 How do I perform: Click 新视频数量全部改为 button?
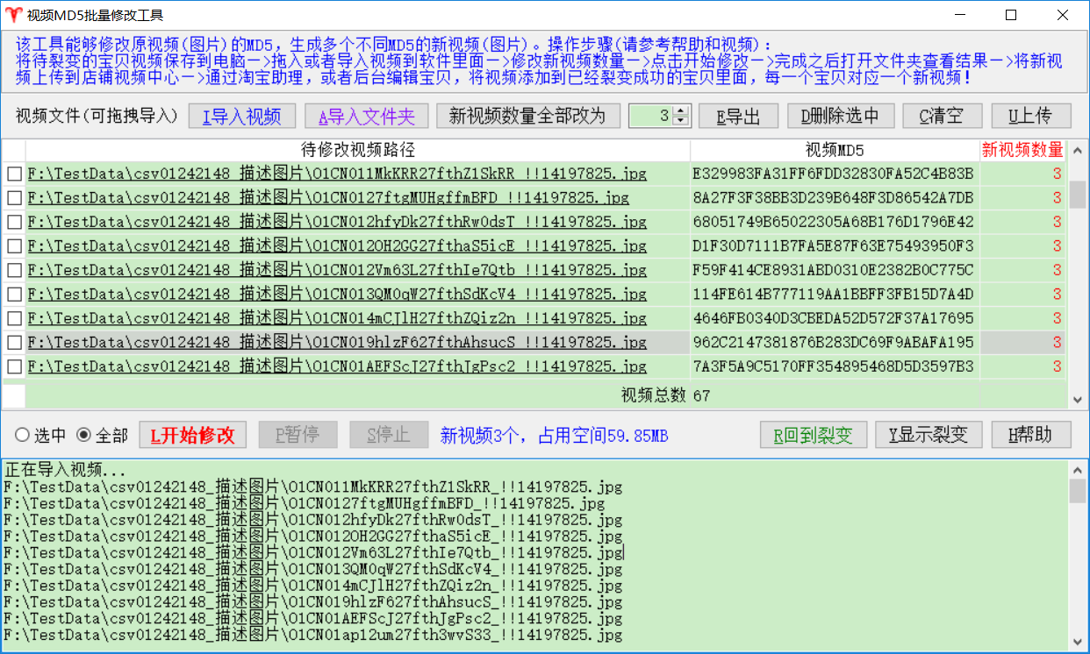527,117
